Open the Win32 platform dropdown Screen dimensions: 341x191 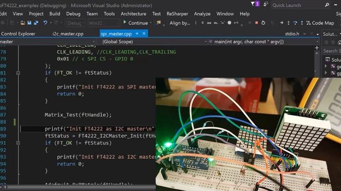pyautogui.click(x=104, y=23)
